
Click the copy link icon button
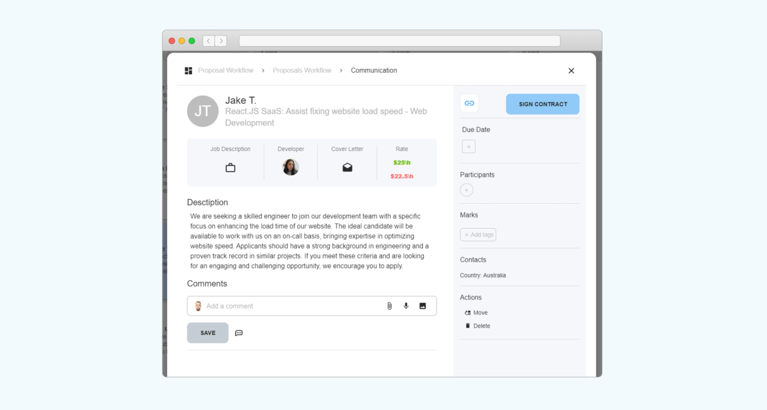click(x=469, y=103)
